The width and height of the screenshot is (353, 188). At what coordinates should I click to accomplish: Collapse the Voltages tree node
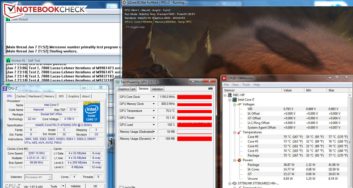(235, 104)
